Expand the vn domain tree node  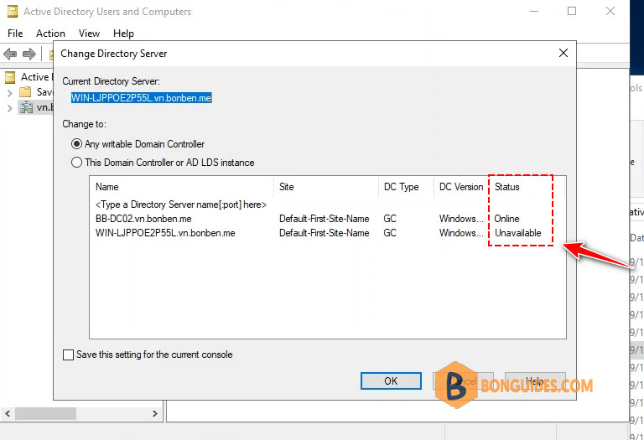10,108
